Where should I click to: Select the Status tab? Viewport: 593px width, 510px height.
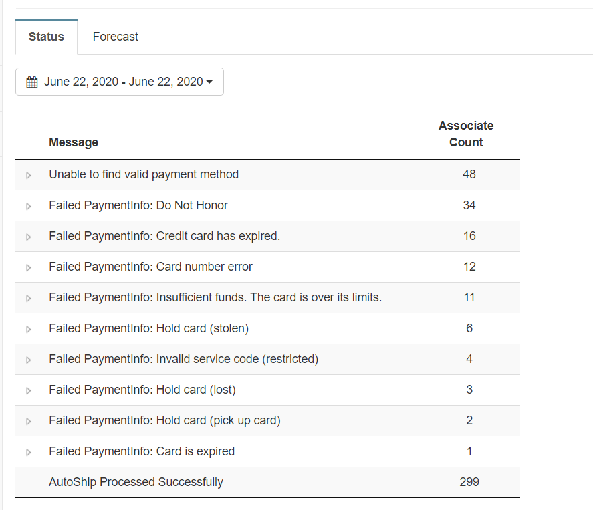point(46,37)
